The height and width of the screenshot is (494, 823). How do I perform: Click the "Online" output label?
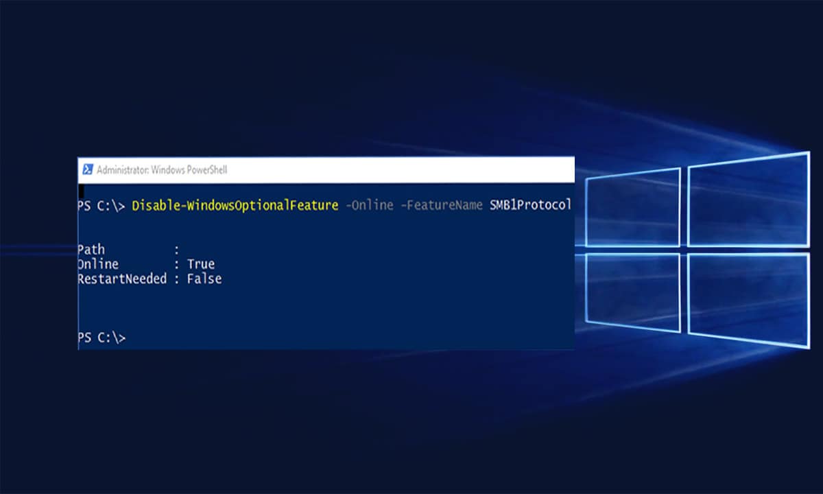(98, 264)
